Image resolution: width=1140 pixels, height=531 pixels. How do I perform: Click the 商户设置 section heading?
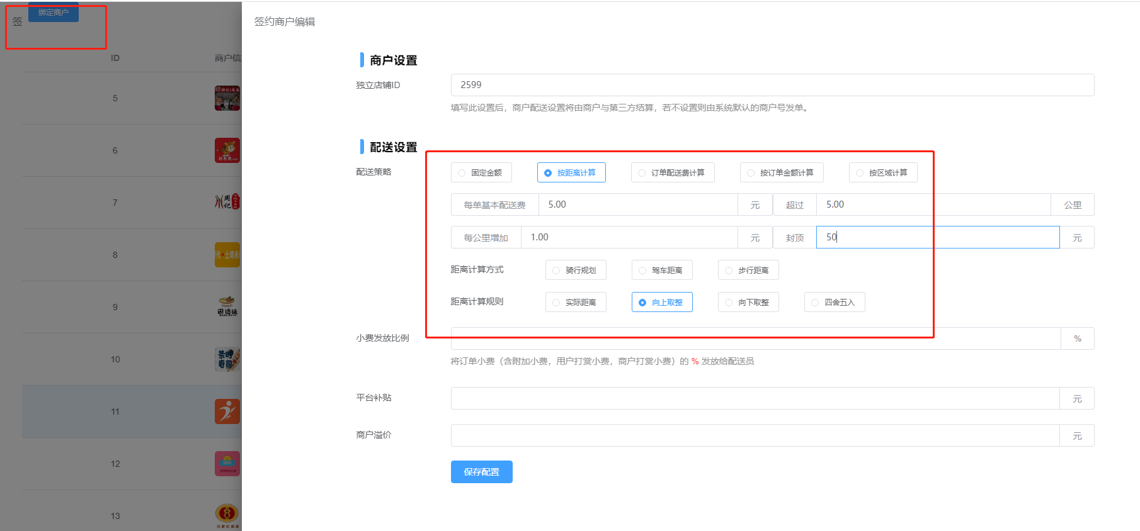[394, 60]
